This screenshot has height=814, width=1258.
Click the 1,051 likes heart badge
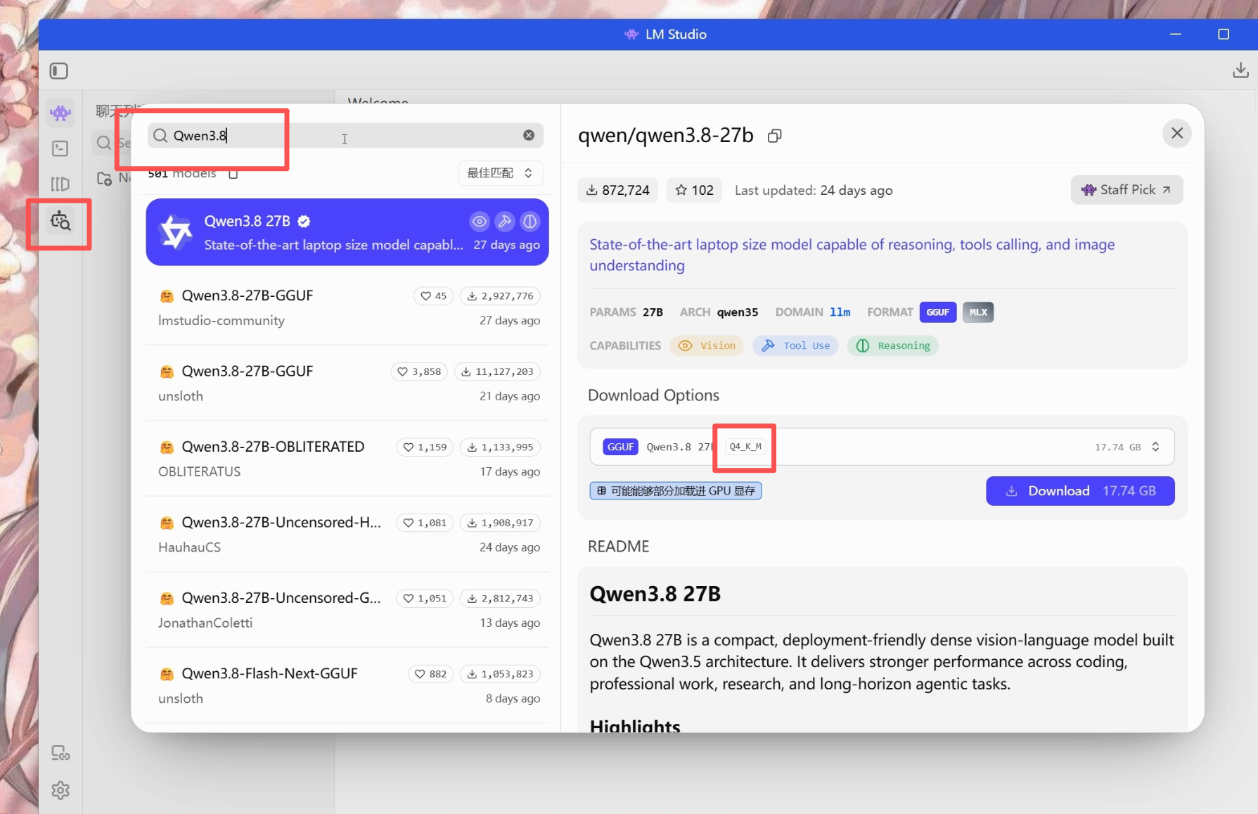pos(425,599)
